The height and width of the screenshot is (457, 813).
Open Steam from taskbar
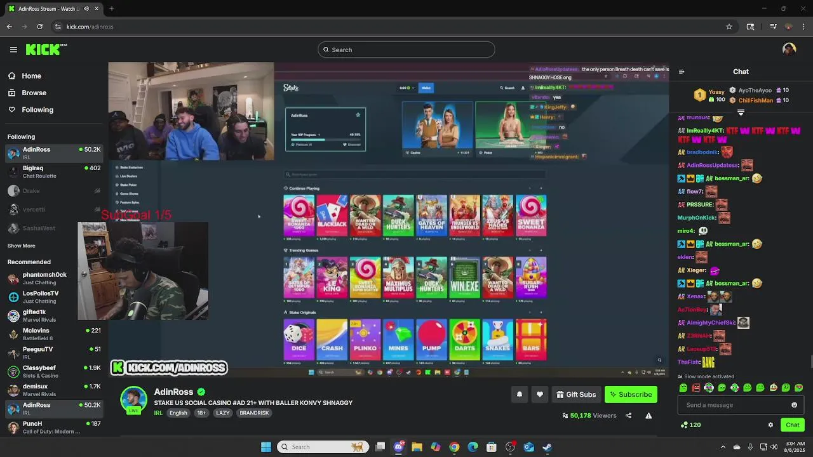click(547, 447)
